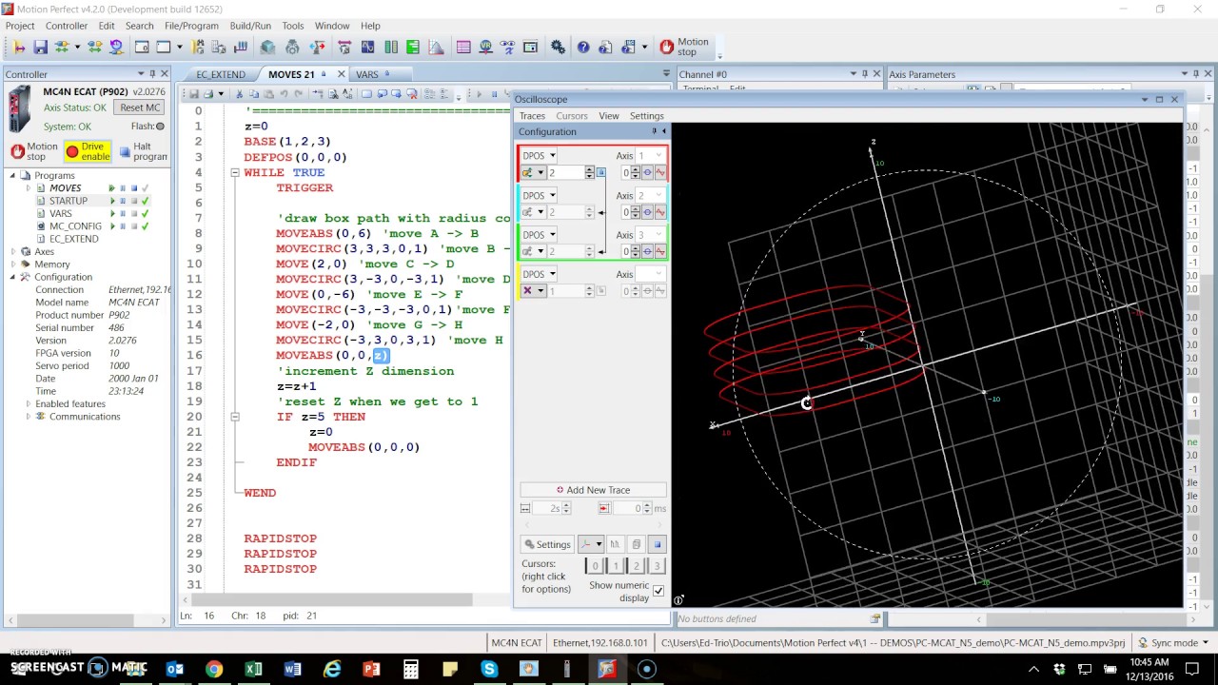Image resolution: width=1218 pixels, height=685 pixels.
Task: Click the copy pages icon in oscilloscope controls
Action: (x=637, y=544)
